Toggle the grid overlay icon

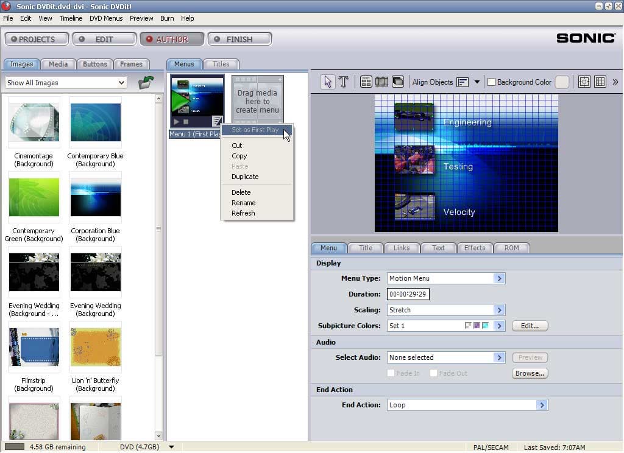tap(600, 82)
